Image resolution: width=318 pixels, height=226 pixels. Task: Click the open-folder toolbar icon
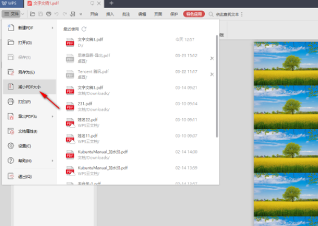pyautogui.click(x=32, y=14)
